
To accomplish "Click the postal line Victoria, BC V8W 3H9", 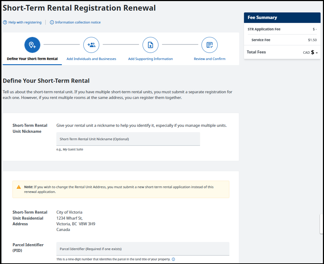I will [x=76, y=224].
